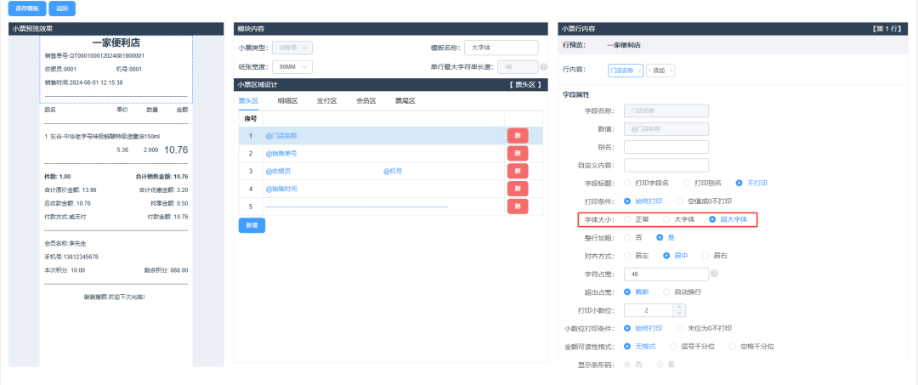918x385 pixels.
Task: Open the 添加 dropdown in 行内容
Action: [x=660, y=71]
